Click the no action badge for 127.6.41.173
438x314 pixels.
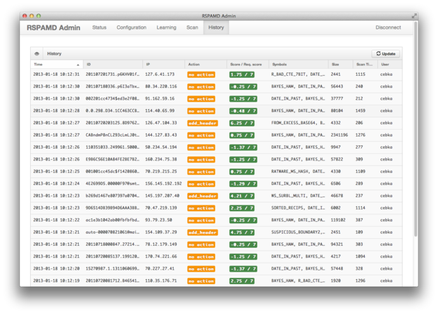click(201, 74)
